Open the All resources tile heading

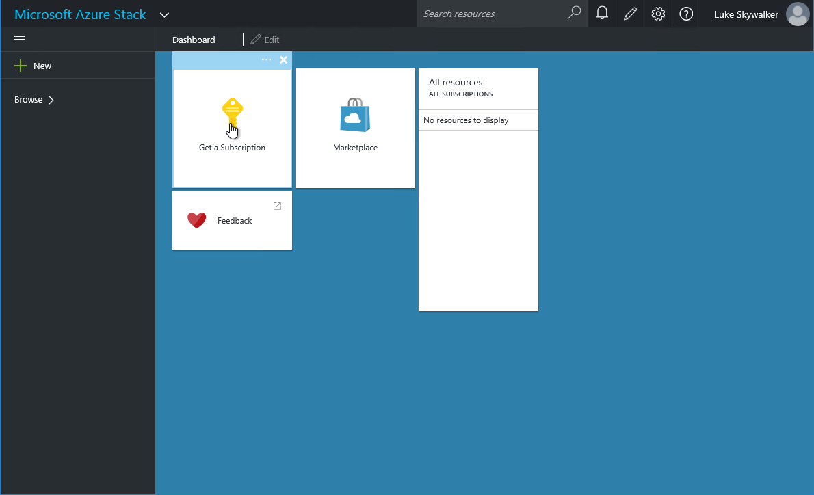click(x=456, y=82)
